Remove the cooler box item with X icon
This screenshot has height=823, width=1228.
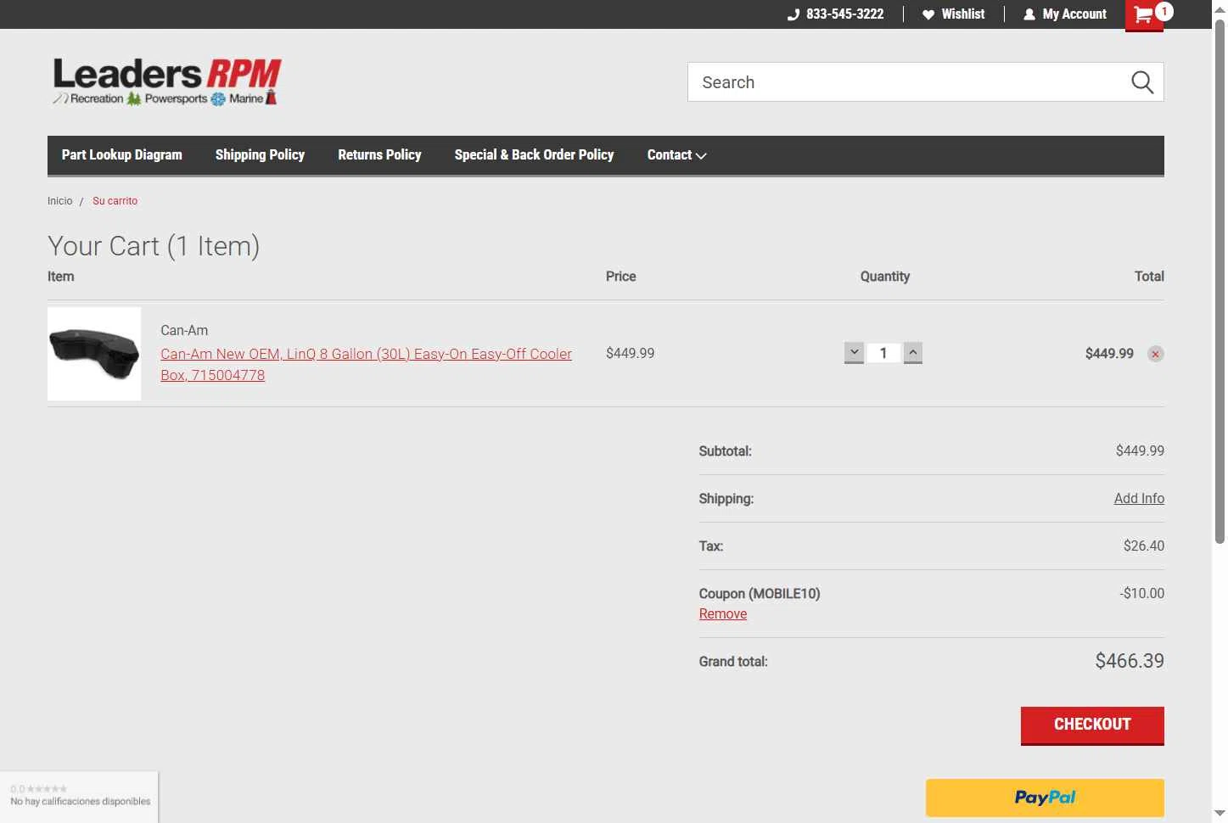tap(1155, 354)
